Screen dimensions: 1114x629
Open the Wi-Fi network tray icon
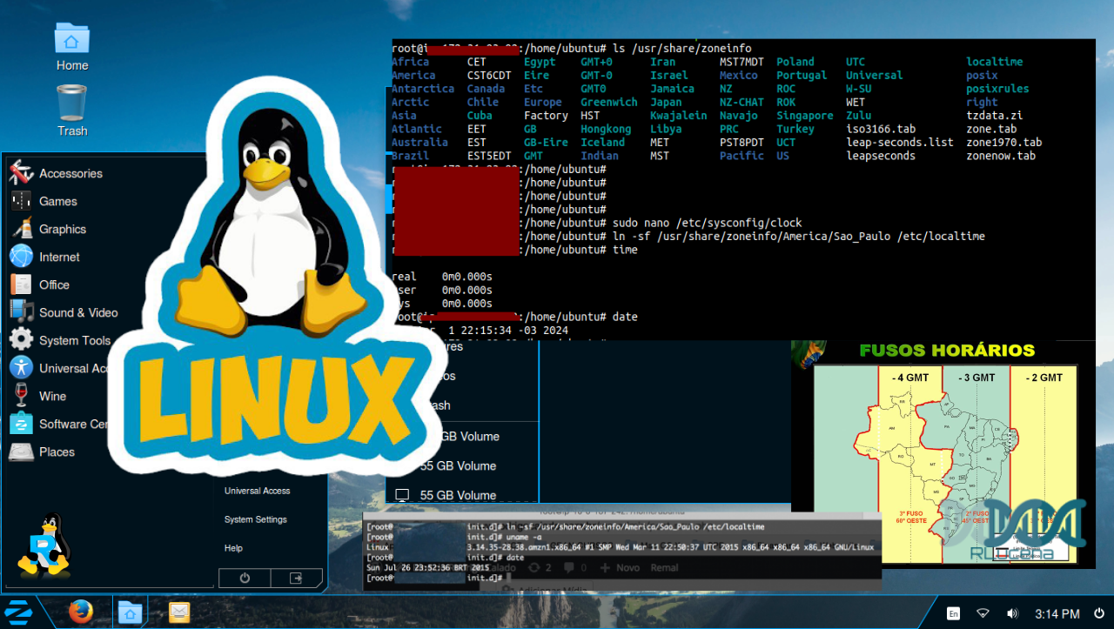pos(983,613)
